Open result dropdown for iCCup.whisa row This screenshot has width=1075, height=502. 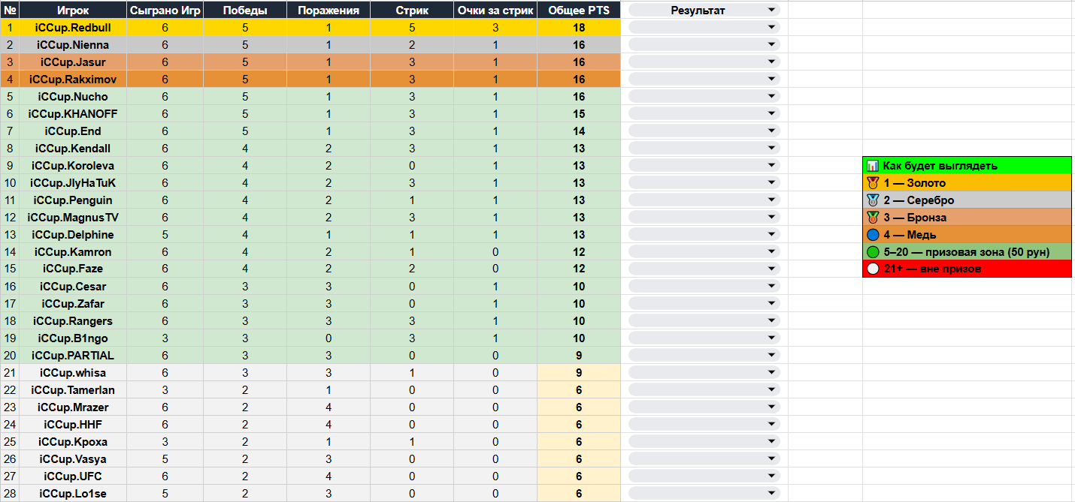pos(771,373)
